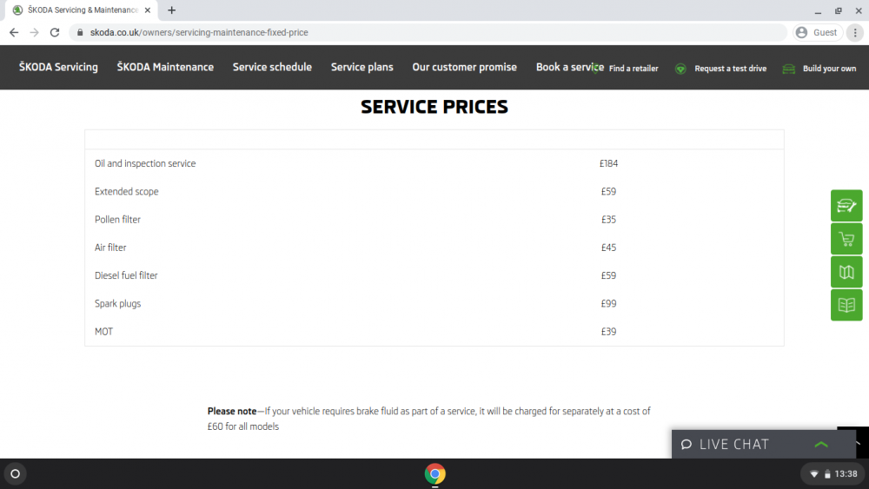Click the Air filter row label
869x489 pixels.
110,248
